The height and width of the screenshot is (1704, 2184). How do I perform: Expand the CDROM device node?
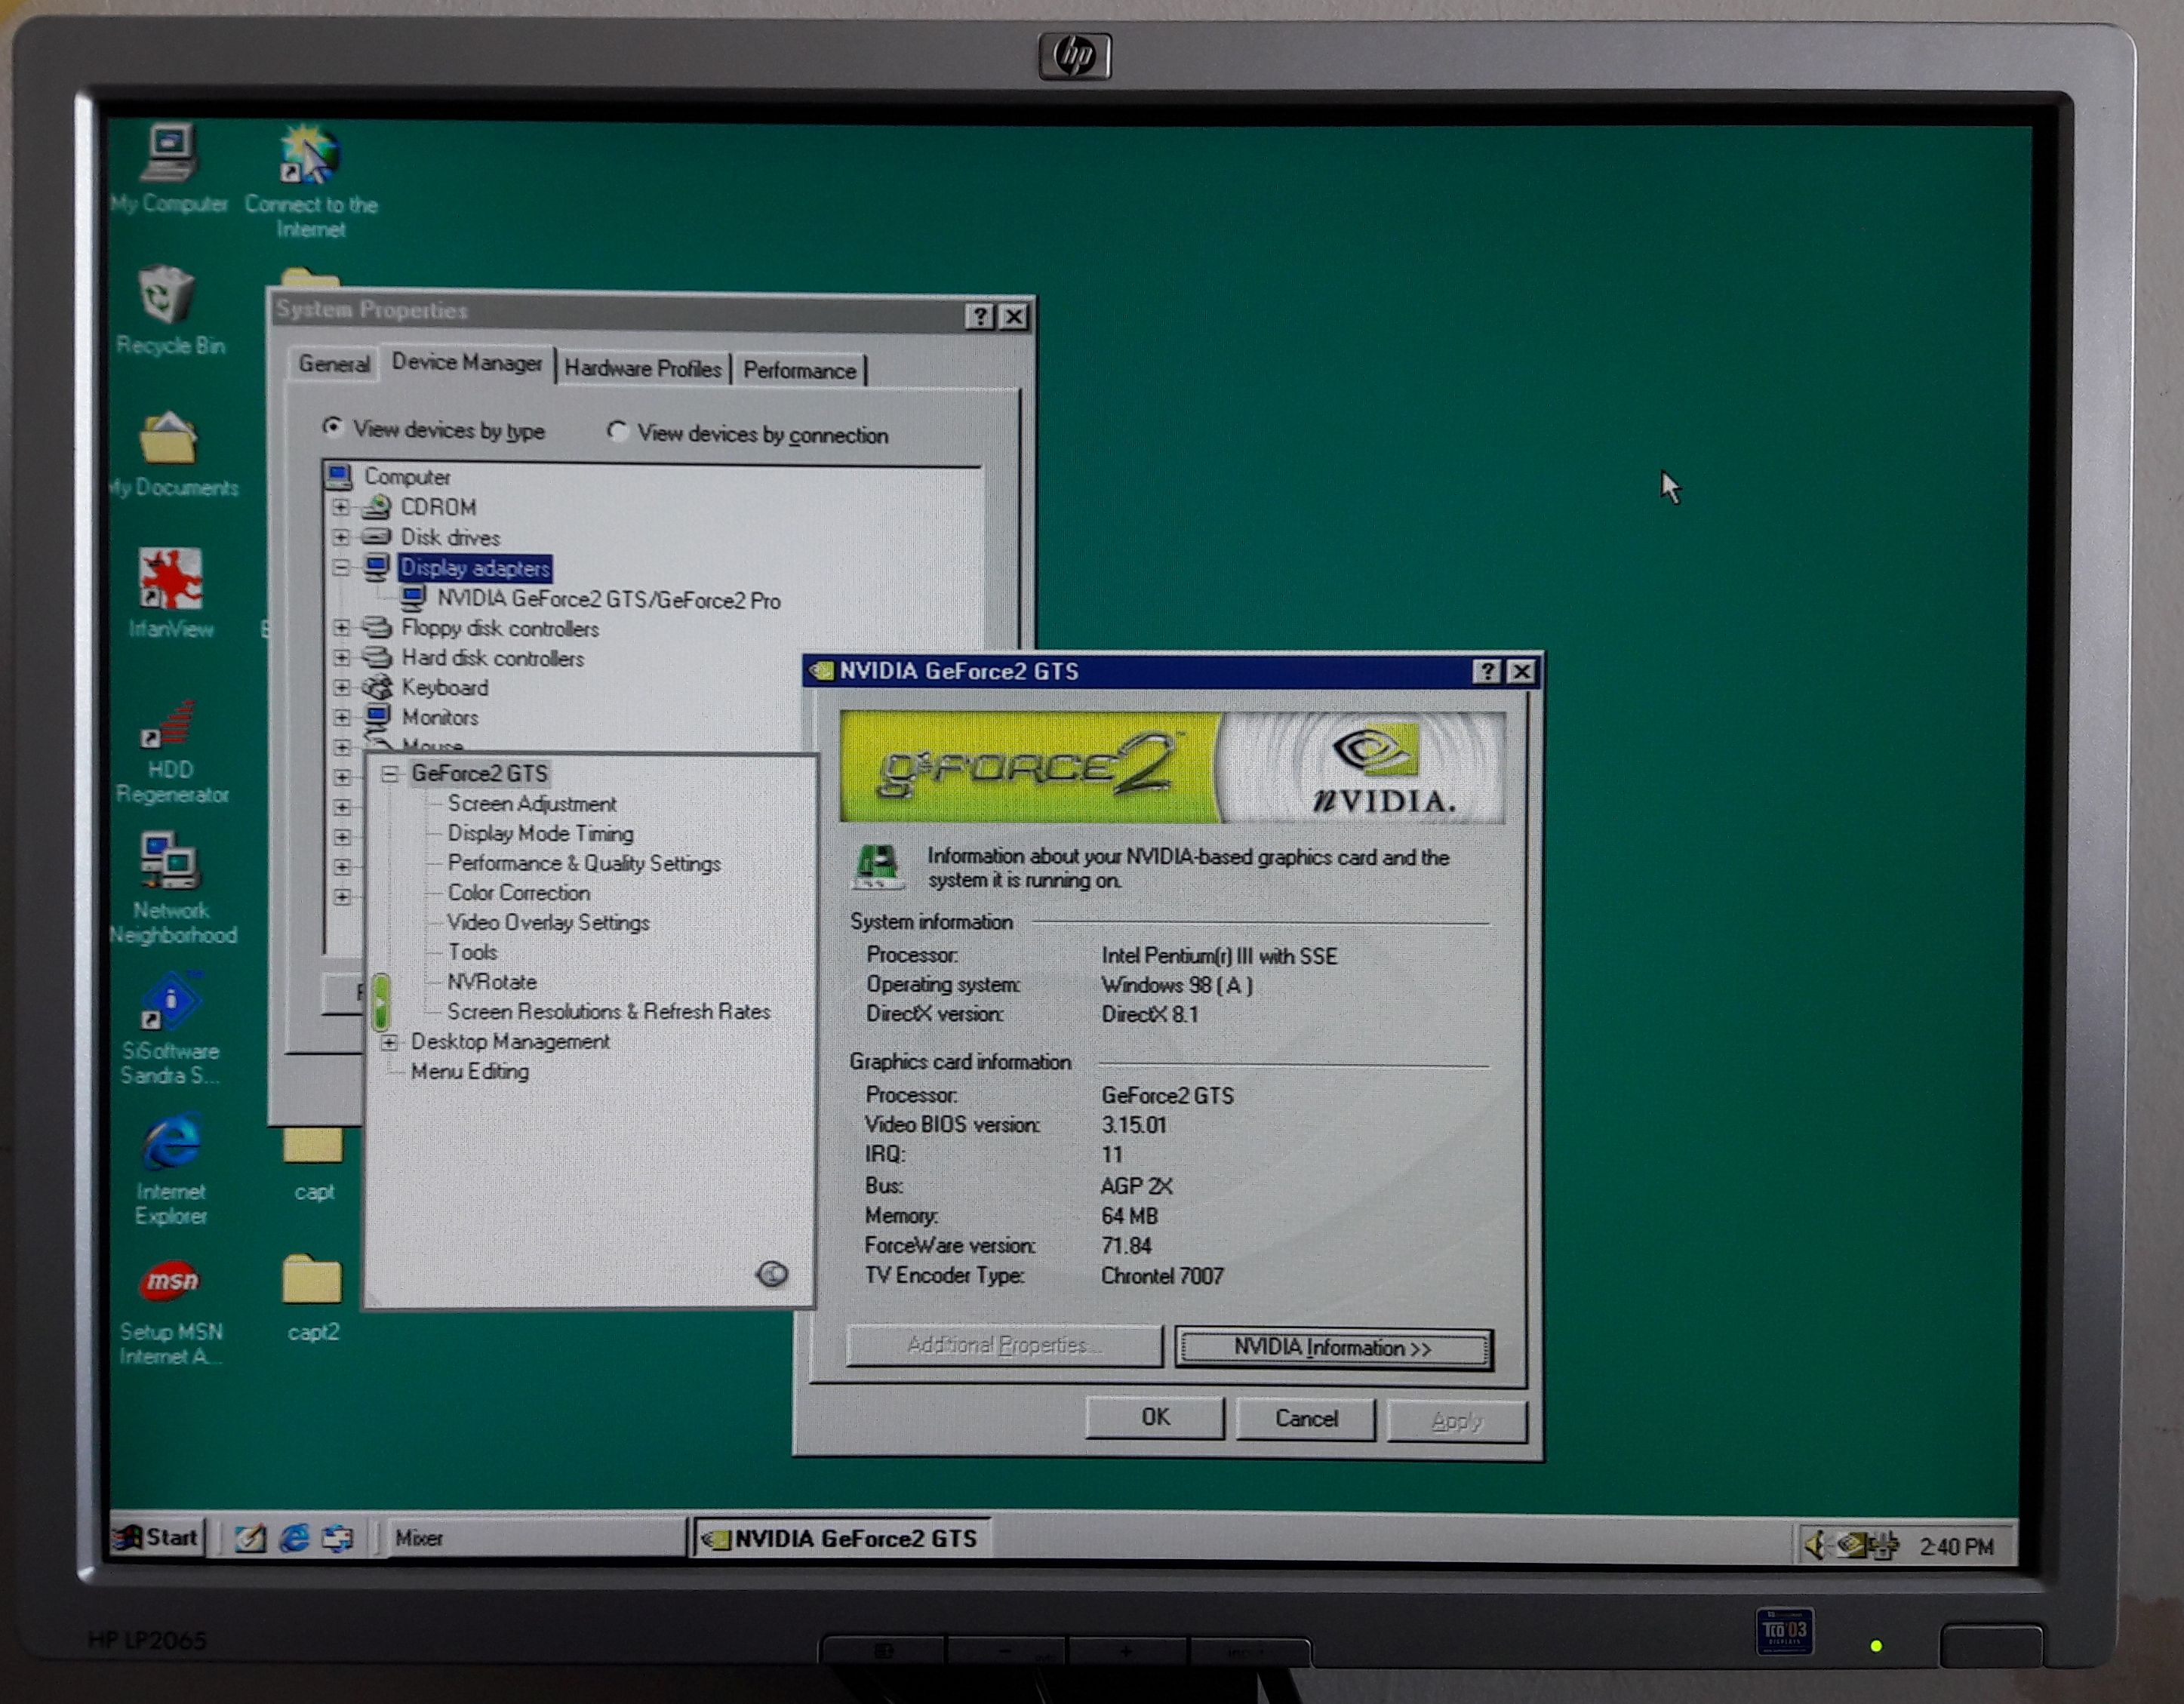click(x=341, y=507)
